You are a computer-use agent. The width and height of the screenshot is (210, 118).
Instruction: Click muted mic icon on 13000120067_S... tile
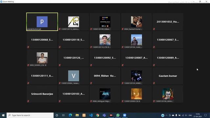[154, 47]
